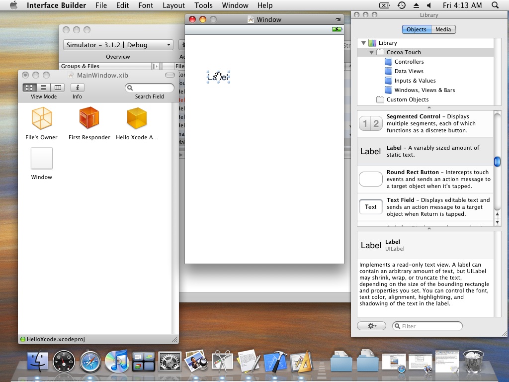Screen dimensions: 509x382
Task: Open the Tools menu
Action: click(x=203, y=5)
